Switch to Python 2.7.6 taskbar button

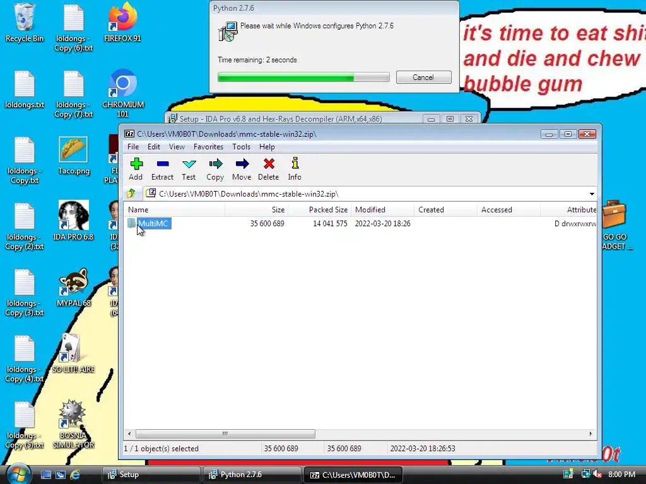coord(252,475)
